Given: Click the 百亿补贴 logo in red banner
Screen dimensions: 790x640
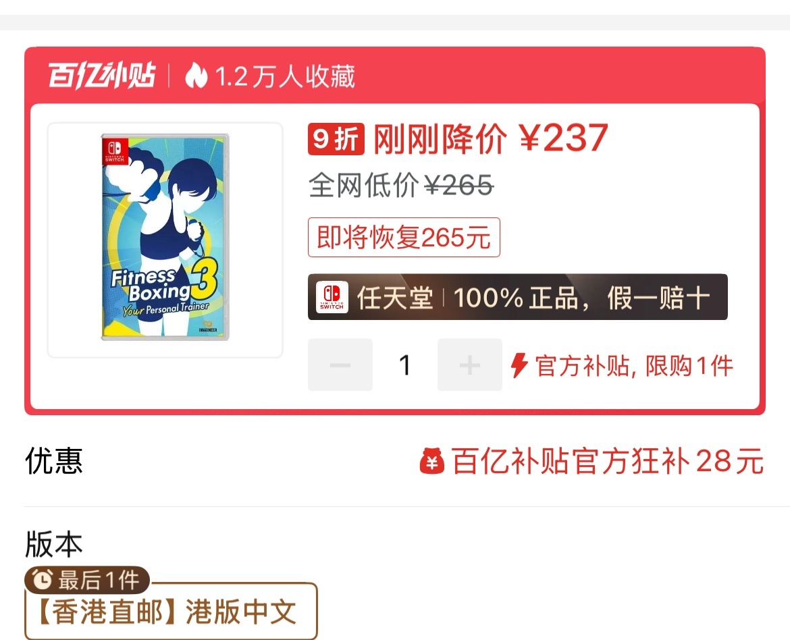Looking at the screenshot, I should pyautogui.click(x=102, y=76).
